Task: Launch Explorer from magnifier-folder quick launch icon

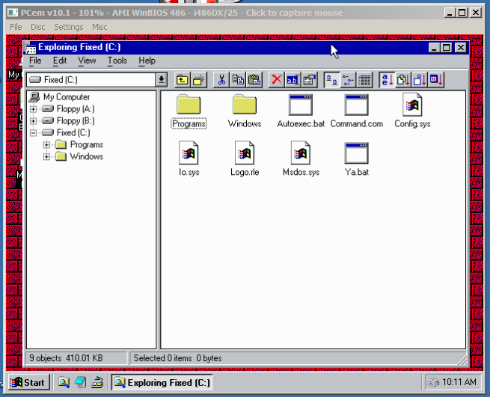Action: coord(64,382)
